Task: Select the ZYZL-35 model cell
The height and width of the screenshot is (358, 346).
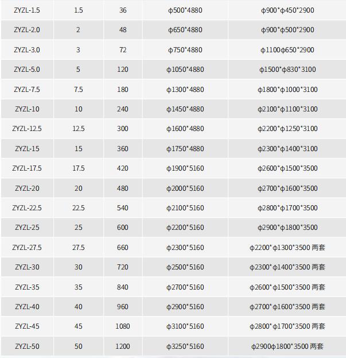Action: 27,287
